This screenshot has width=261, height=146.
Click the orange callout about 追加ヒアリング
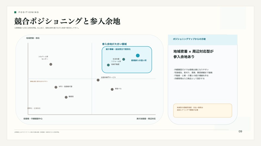203,111
